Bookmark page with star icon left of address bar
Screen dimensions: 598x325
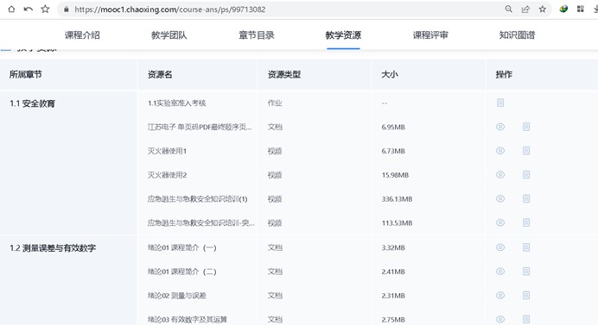[x=45, y=9]
